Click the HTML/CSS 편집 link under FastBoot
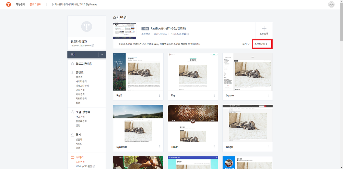This screenshot has height=169, width=343. pyautogui.click(x=178, y=34)
